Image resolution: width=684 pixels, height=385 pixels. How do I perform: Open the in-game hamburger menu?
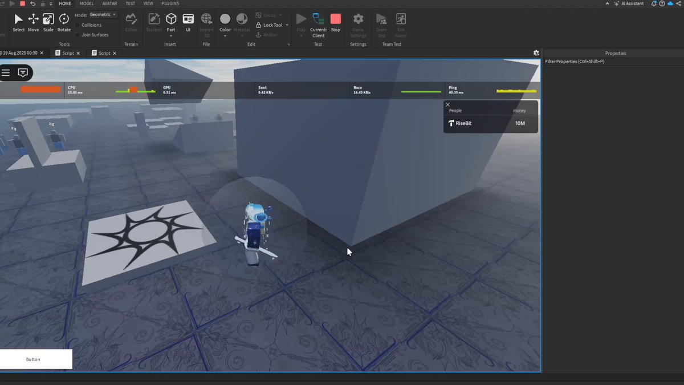coord(6,72)
